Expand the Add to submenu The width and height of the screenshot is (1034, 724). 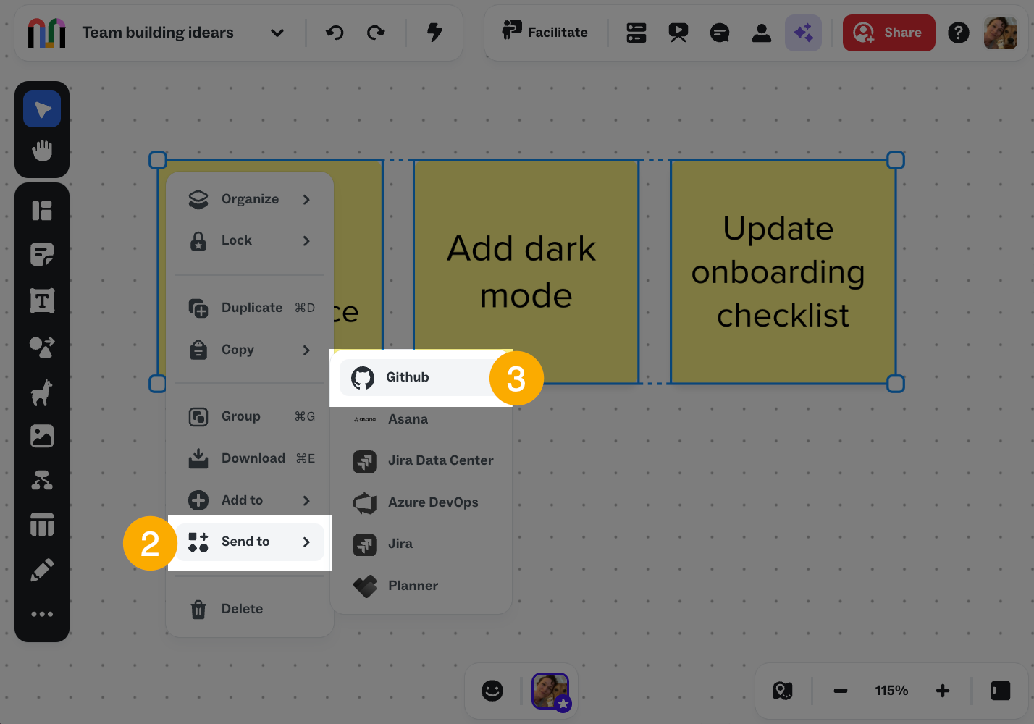pyautogui.click(x=250, y=500)
